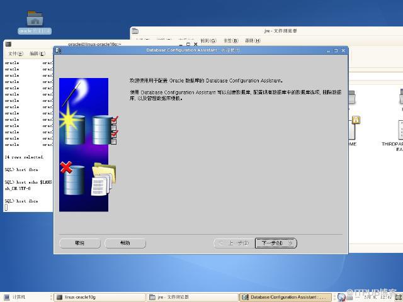Click the jre file browser title folder icon
This screenshot has height=302, width=403.
tap(135, 31)
